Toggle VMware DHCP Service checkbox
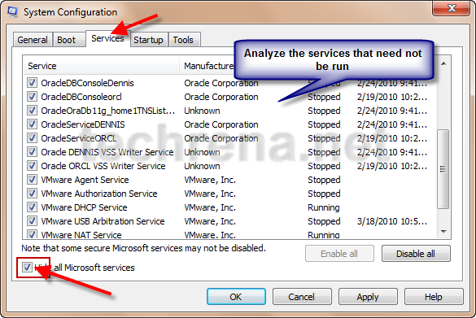 (33, 207)
